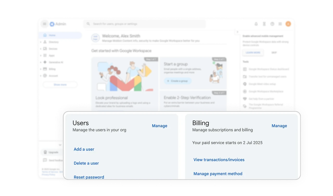Click the Transfer tool folder icon
Screen dimensions: 333x196
(x=245, y=77)
